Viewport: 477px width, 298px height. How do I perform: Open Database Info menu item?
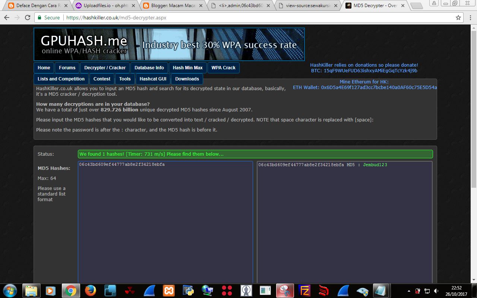[149, 68]
